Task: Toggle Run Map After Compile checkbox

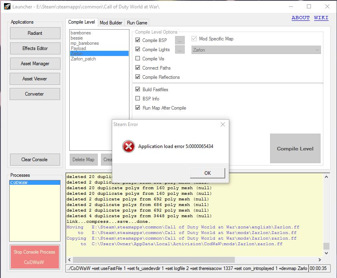Action: click(138, 108)
